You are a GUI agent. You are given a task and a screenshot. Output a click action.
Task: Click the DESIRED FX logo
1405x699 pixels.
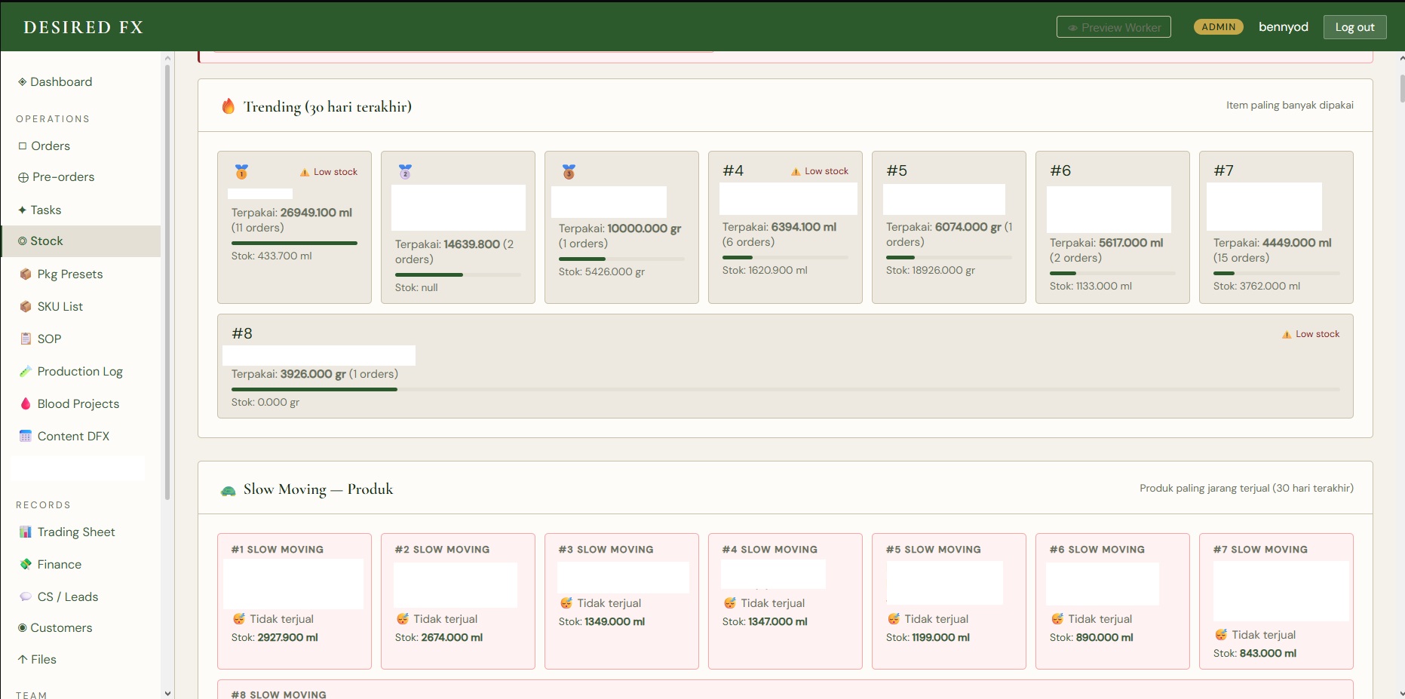83,27
